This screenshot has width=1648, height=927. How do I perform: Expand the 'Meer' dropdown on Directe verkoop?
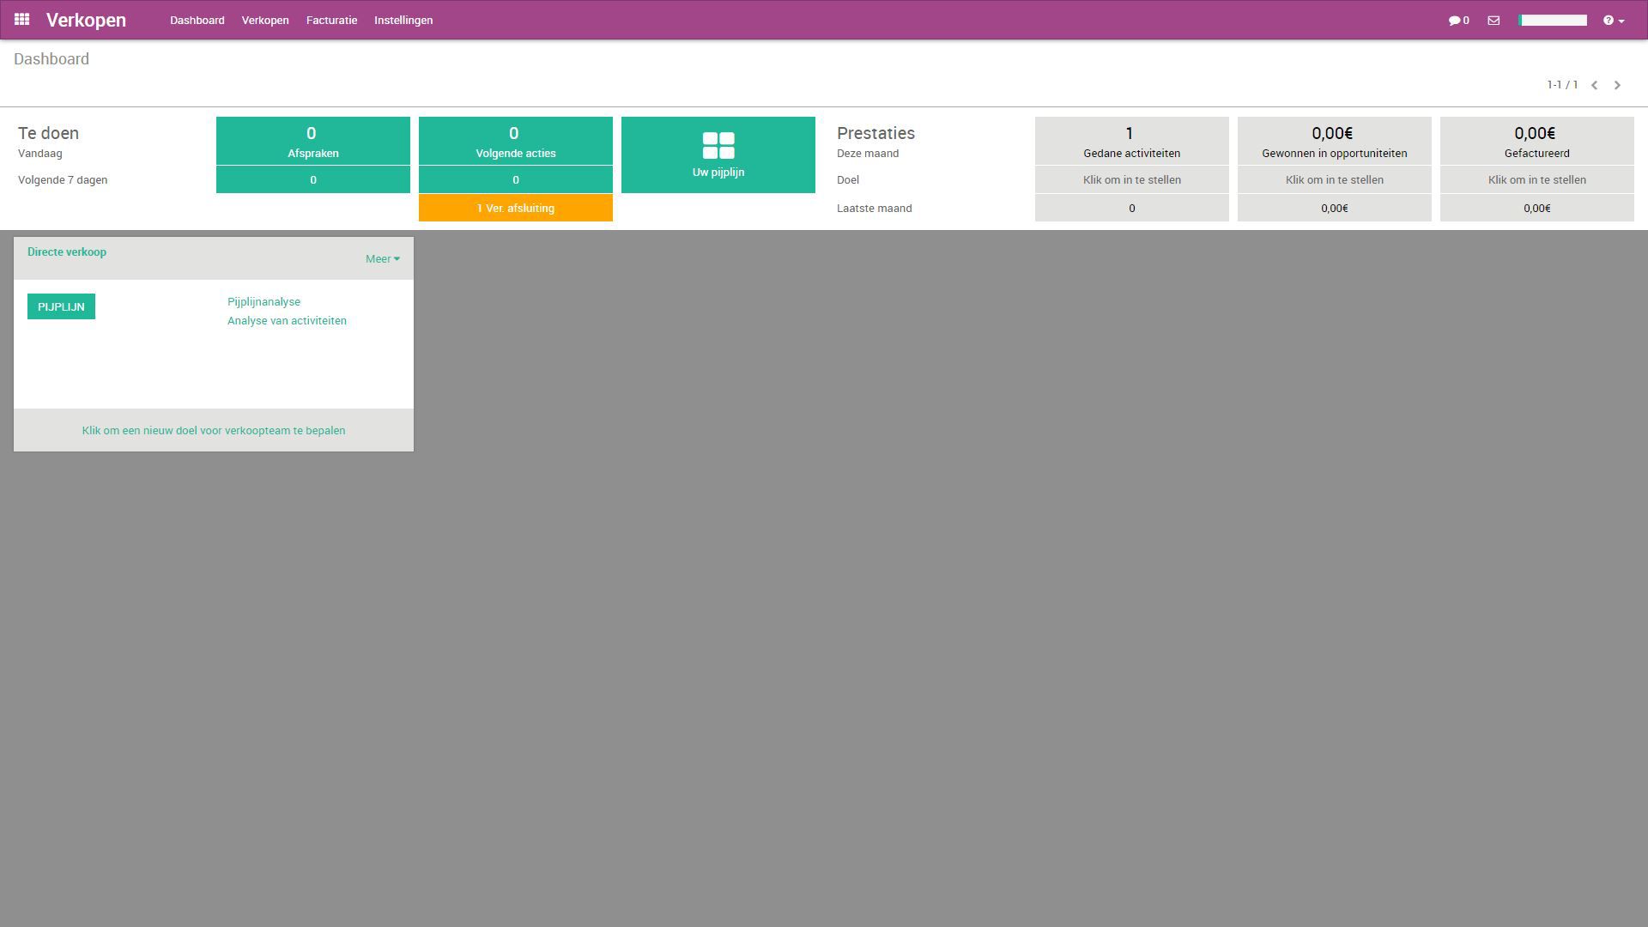coord(381,257)
